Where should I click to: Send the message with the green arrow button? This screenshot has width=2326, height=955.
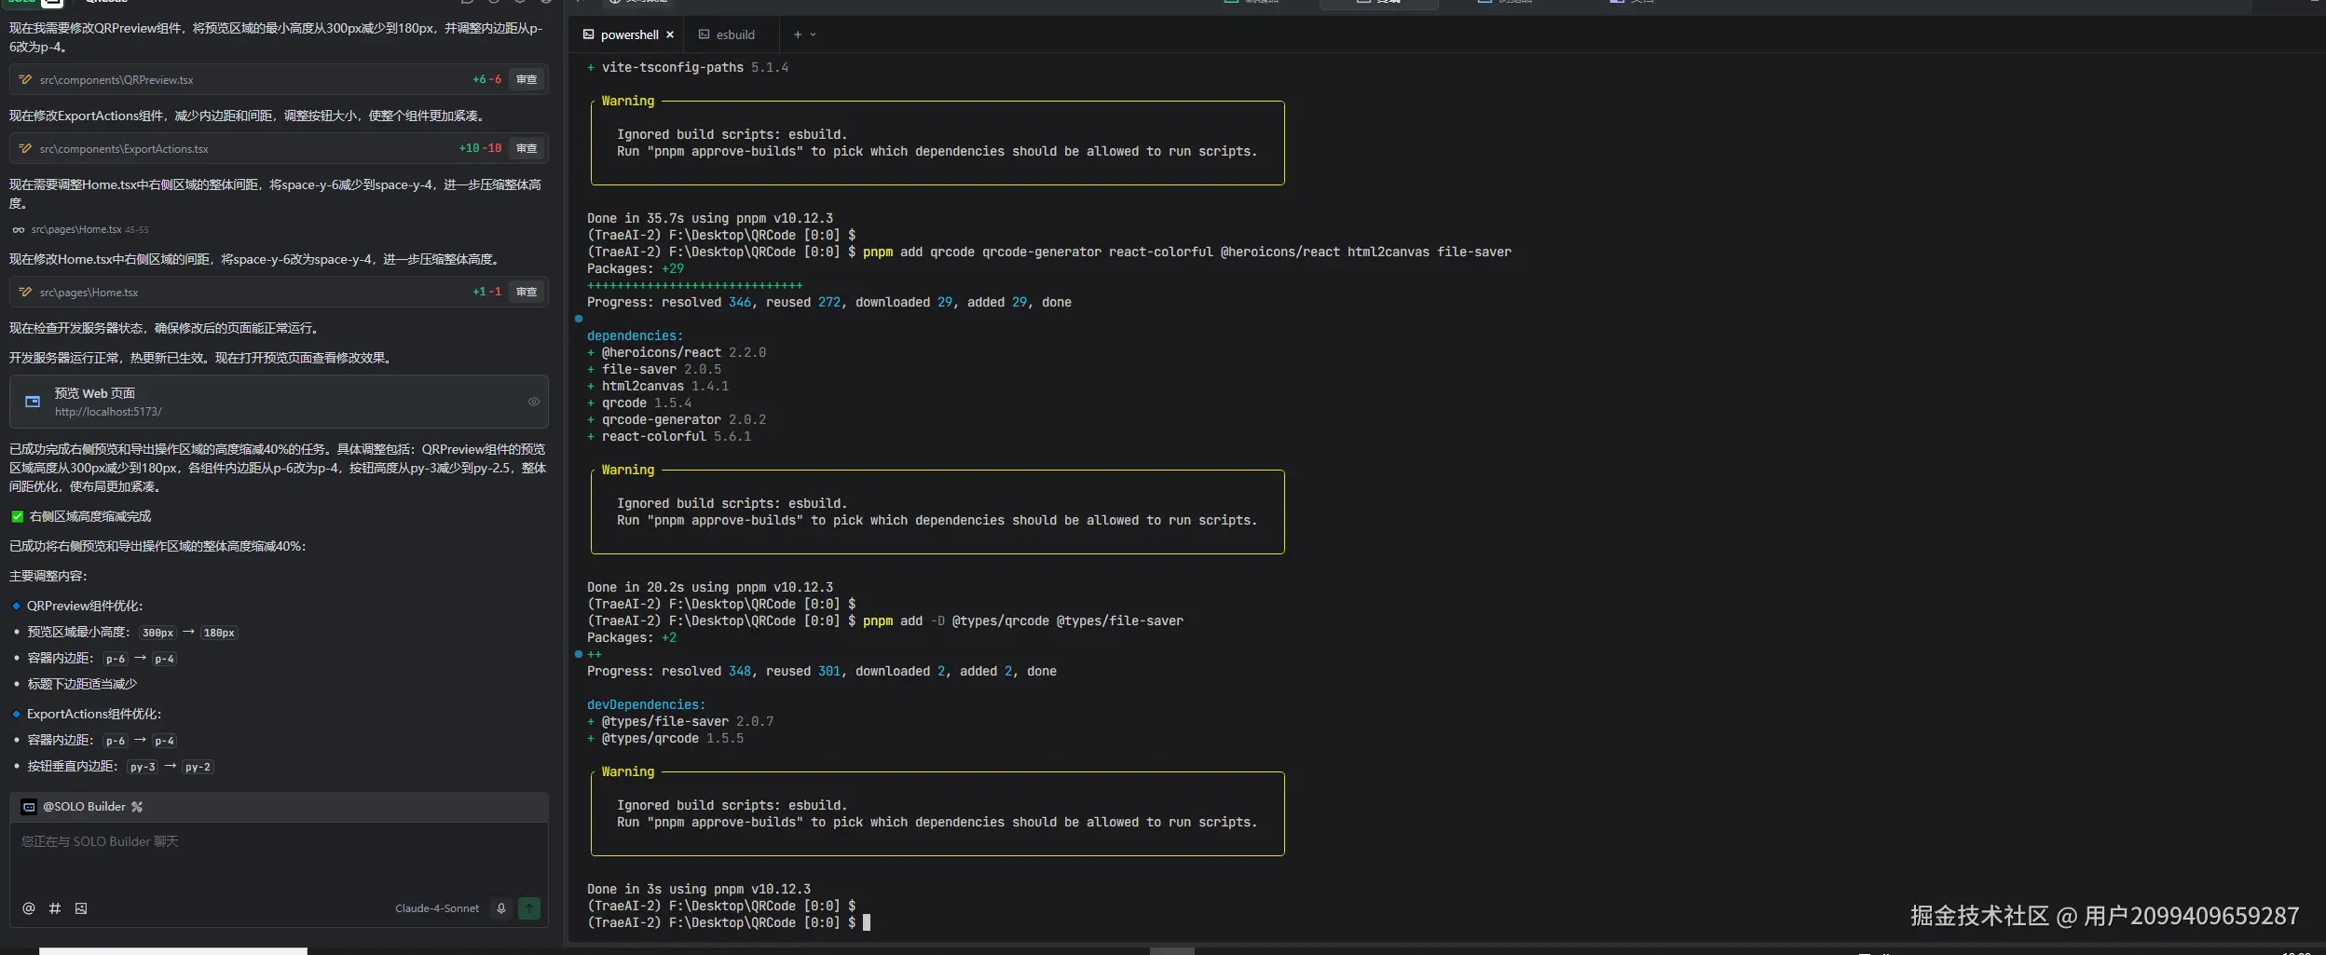(x=529, y=908)
